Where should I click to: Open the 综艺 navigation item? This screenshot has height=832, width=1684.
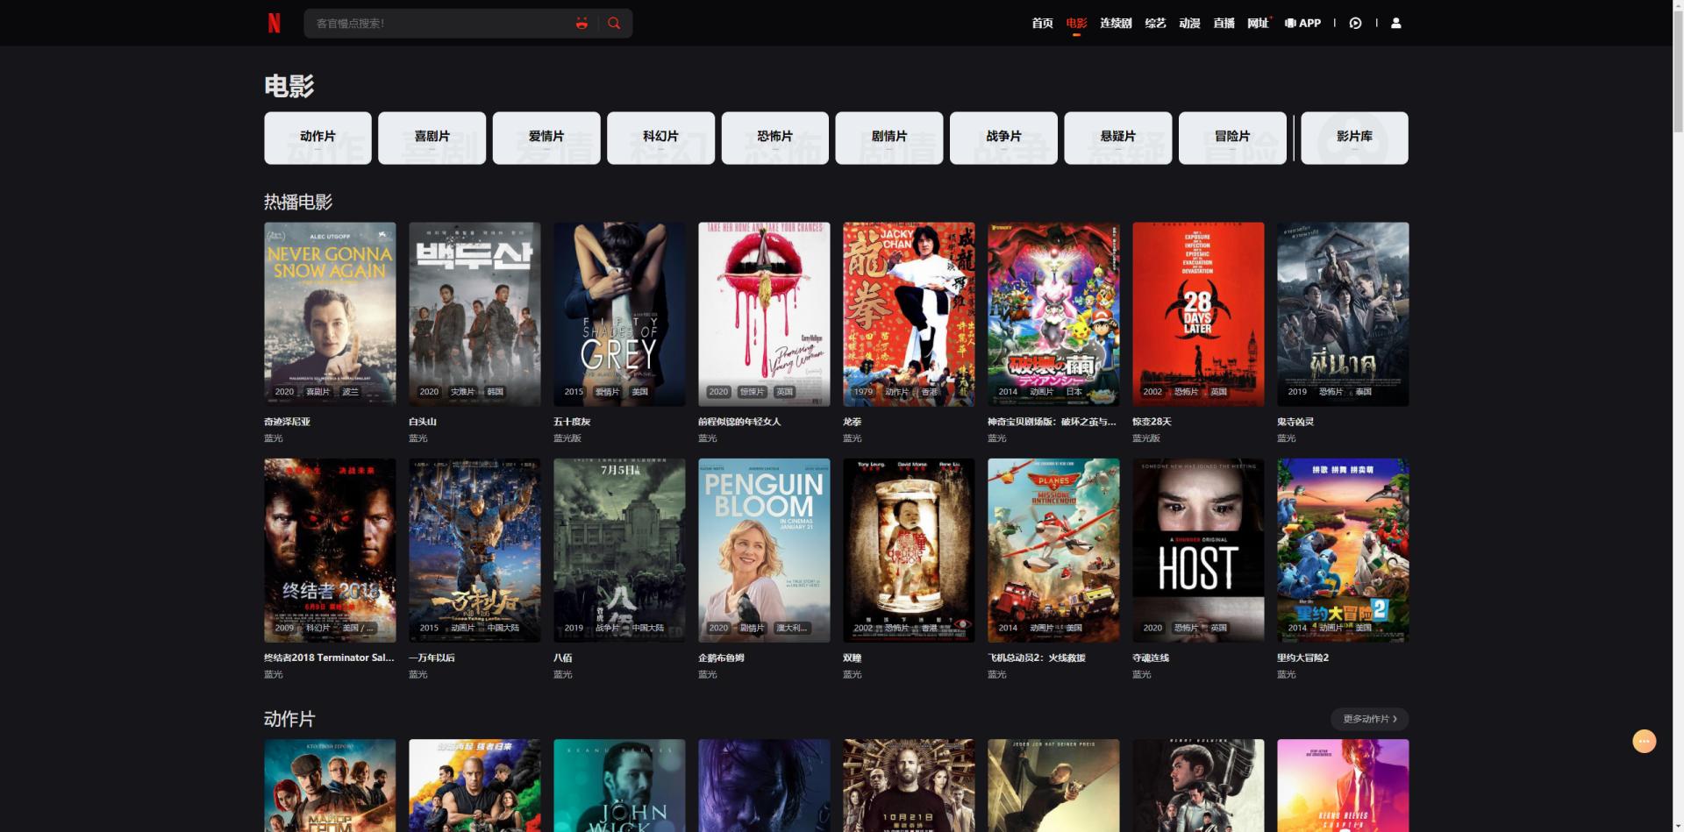(x=1155, y=24)
